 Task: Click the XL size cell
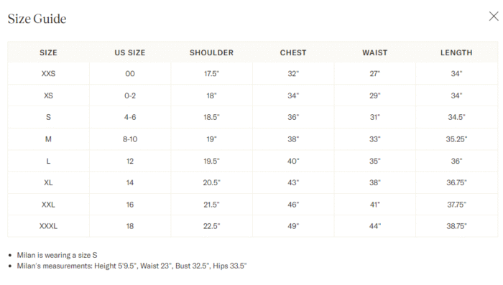(48, 183)
